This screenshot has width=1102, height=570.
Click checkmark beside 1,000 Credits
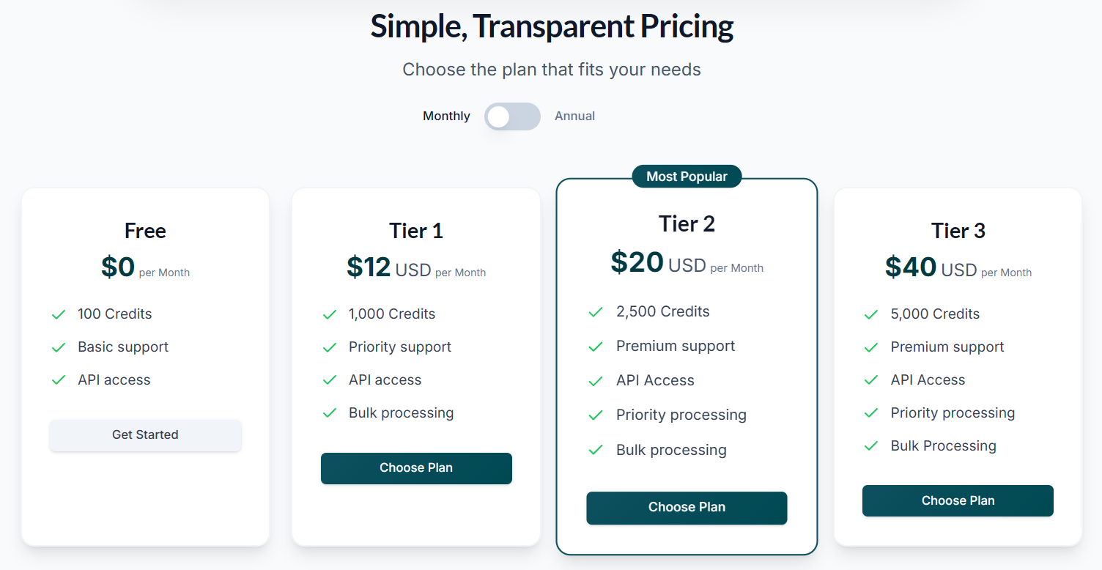point(330,314)
